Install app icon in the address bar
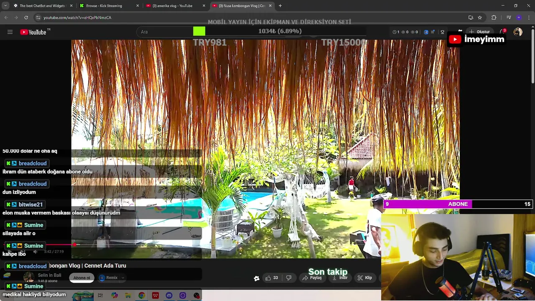535x301 pixels. coord(471,18)
